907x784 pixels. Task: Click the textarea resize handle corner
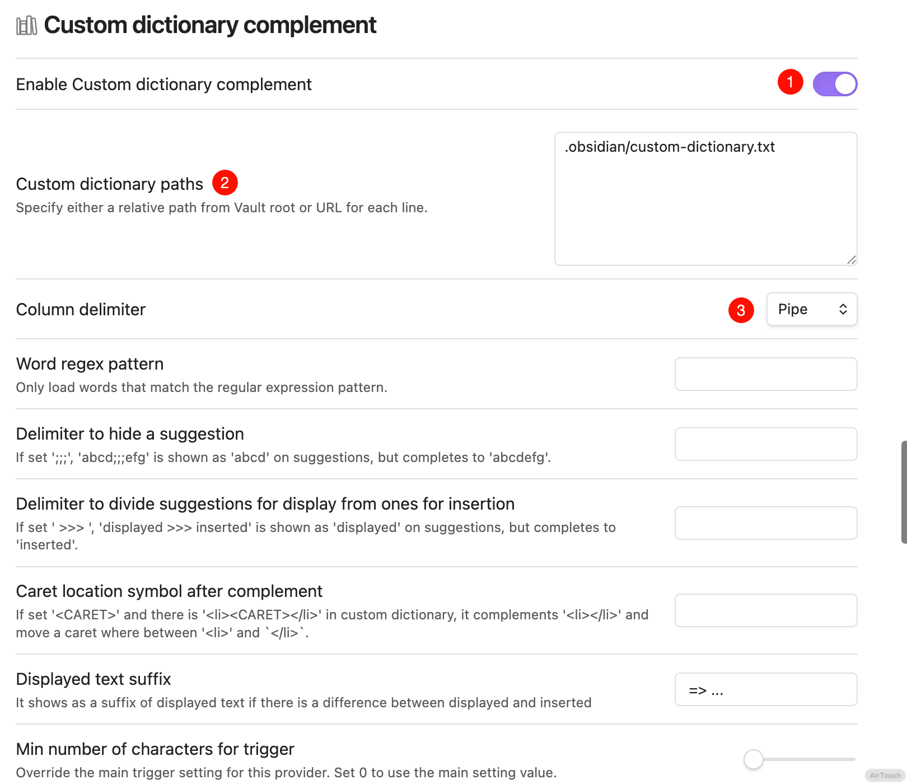(x=851, y=260)
